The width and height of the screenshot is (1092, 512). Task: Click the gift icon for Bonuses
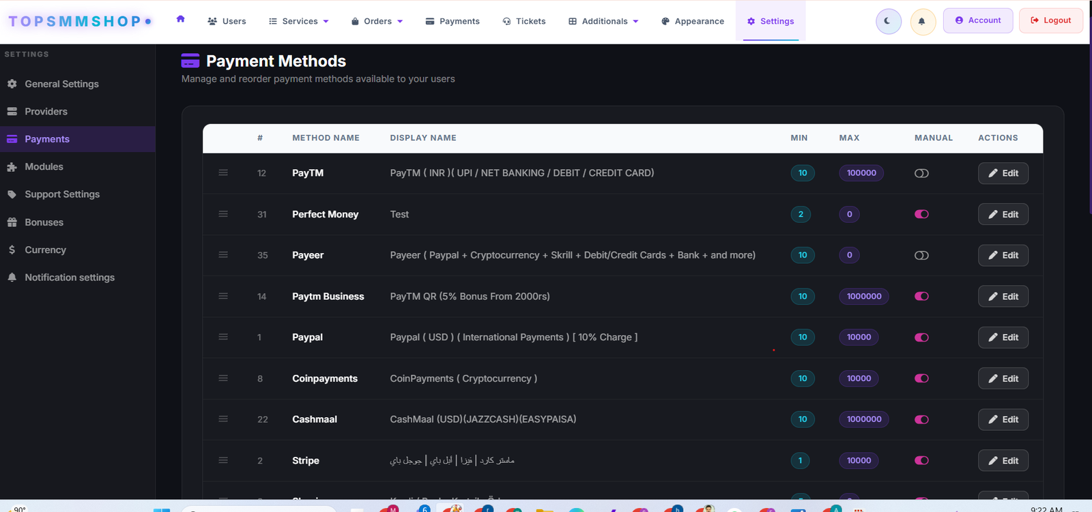(12, 222)
